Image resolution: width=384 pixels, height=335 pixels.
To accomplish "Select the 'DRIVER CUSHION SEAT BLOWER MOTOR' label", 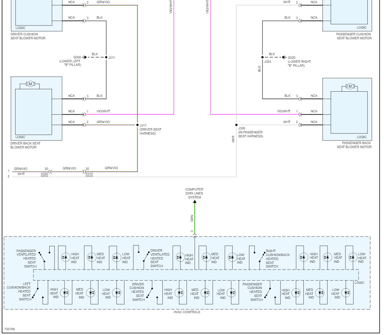I will point(28,36).
